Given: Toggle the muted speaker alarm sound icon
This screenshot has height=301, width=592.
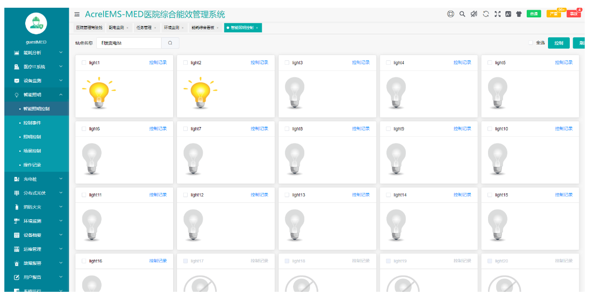Looking at the screenshot, I should [474, 14].
